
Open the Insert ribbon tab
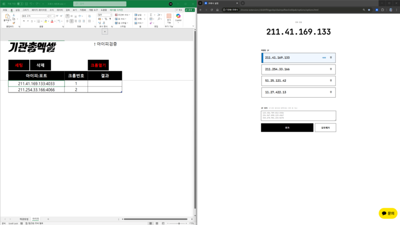click(x=18, y=10)
